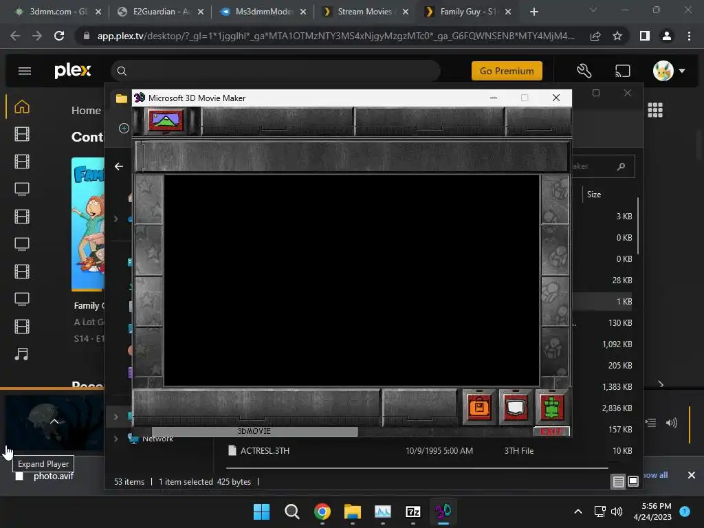Open the Chrome profile icon
The image size is (704, 528).
(667, 36)
